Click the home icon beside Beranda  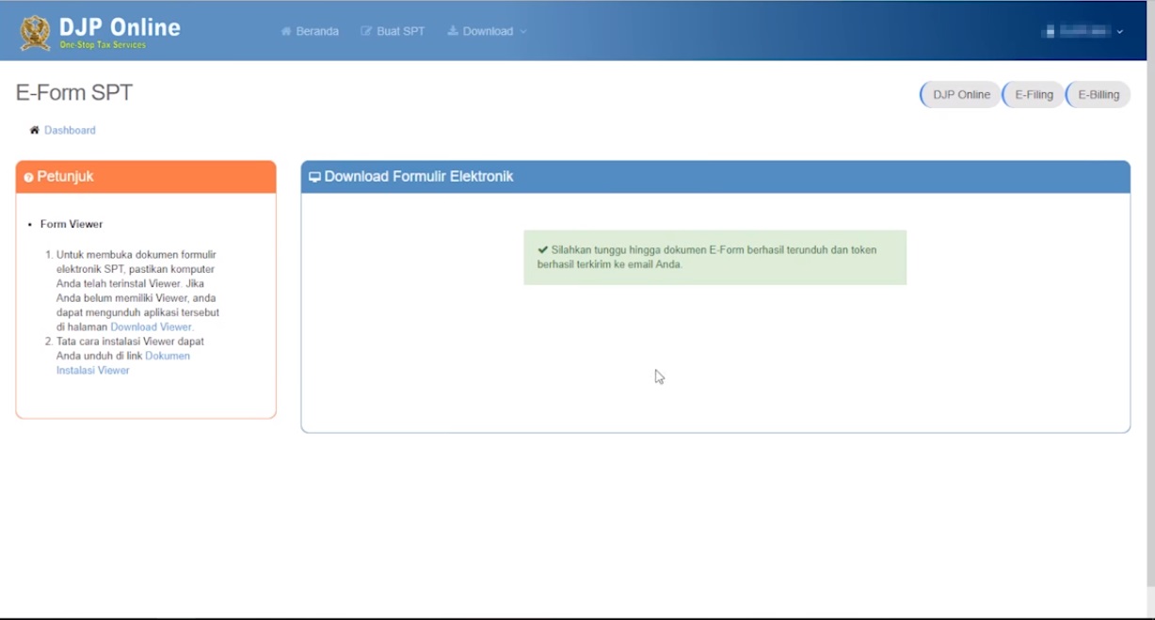pyautogui.click(x=288, y=30)
